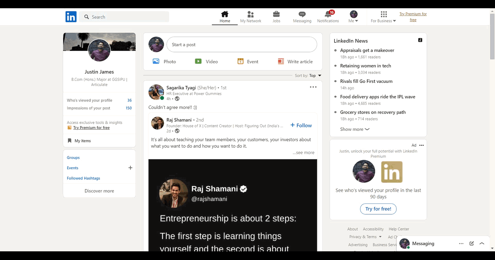
Task: Open Sagarika Tyagi name link
Action: coord(181,87)
